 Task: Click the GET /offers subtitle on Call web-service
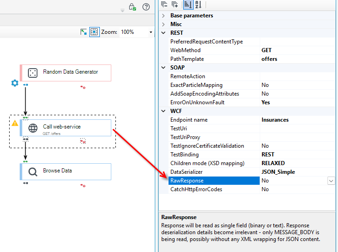pos(51,134)
